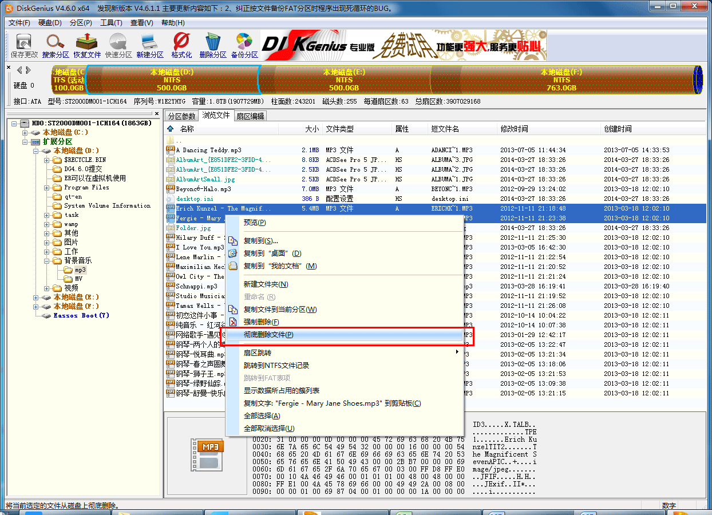Expand the 视频 folder node

pos(46,288)
